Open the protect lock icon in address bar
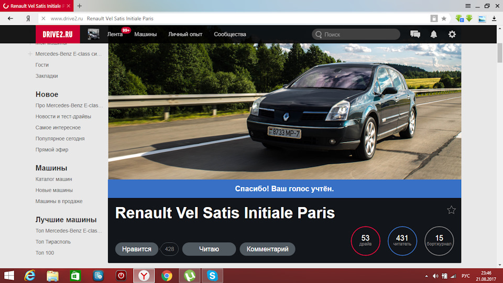503x283 pixels. point(434,19)
